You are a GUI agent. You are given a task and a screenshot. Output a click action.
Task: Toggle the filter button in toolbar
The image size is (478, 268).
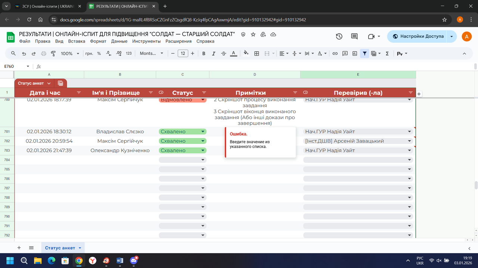point(364,54)
